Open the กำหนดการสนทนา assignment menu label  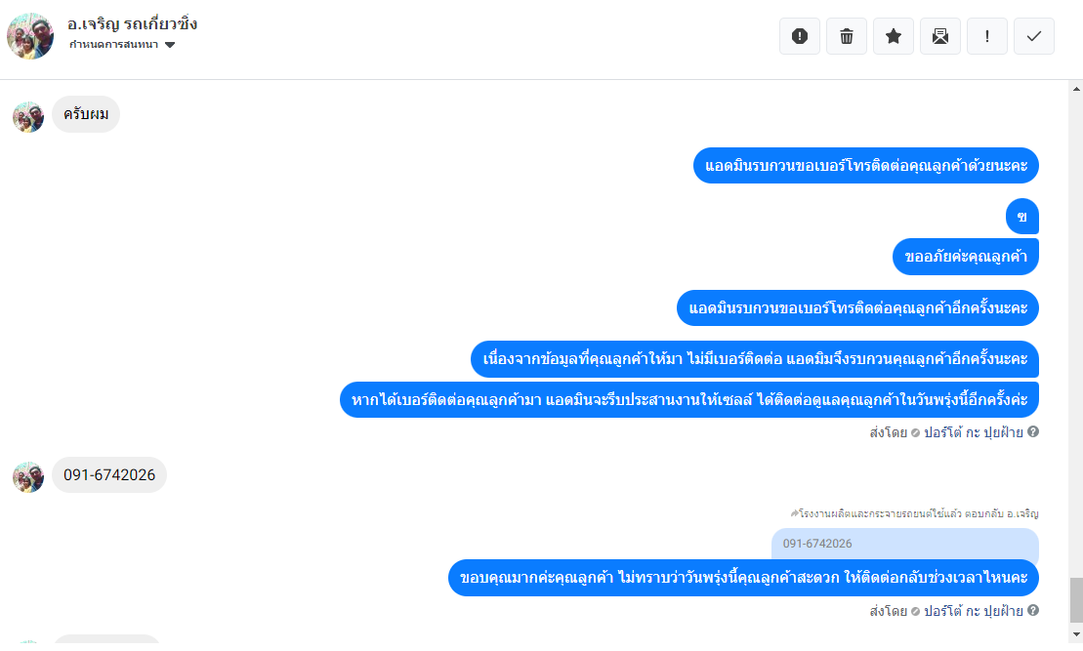[x=114, y=44]
